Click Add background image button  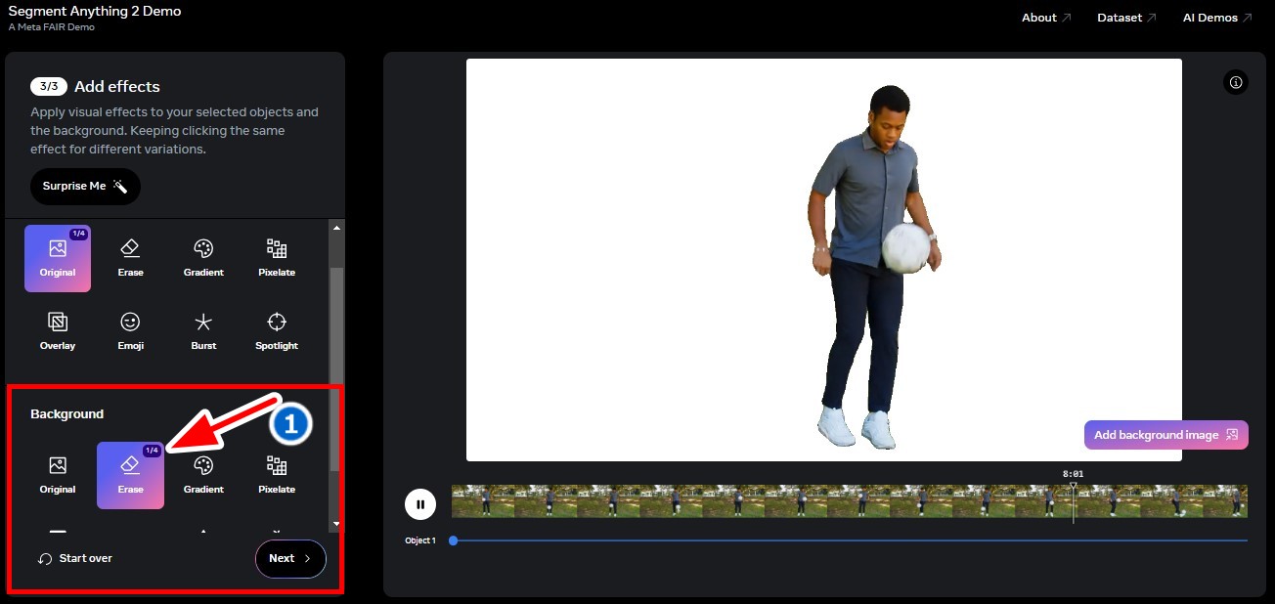click(1165, 435)
